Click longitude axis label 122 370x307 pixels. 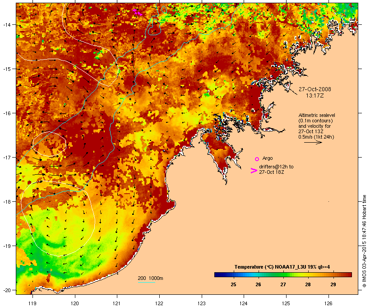pos(159,303)
